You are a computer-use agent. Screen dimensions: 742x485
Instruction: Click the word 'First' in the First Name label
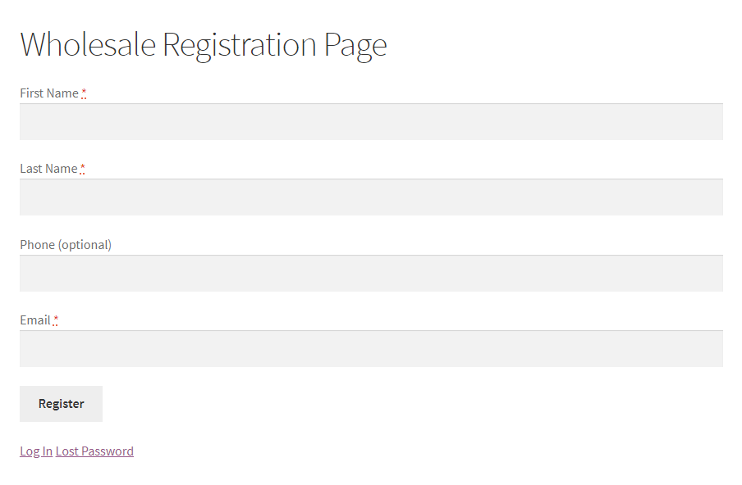31,93
